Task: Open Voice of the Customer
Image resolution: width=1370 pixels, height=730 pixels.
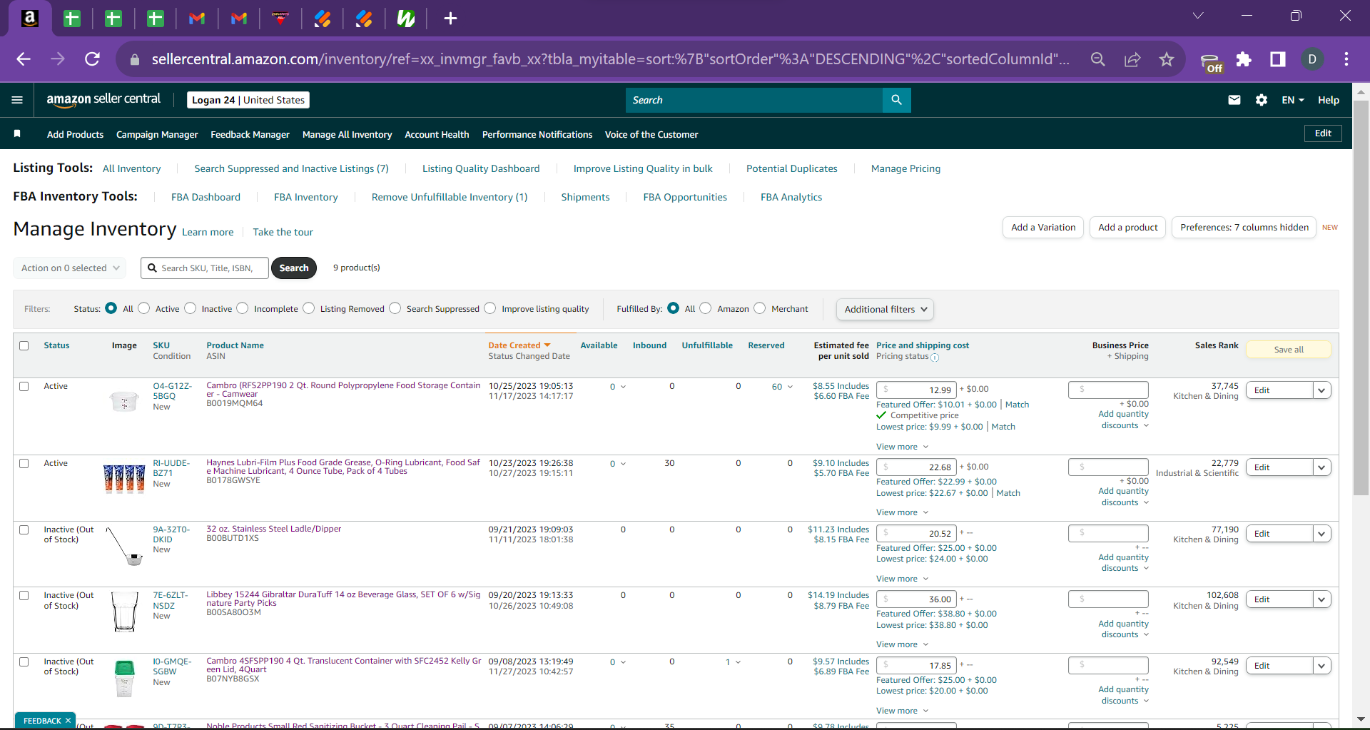Action: click(651, 134)
